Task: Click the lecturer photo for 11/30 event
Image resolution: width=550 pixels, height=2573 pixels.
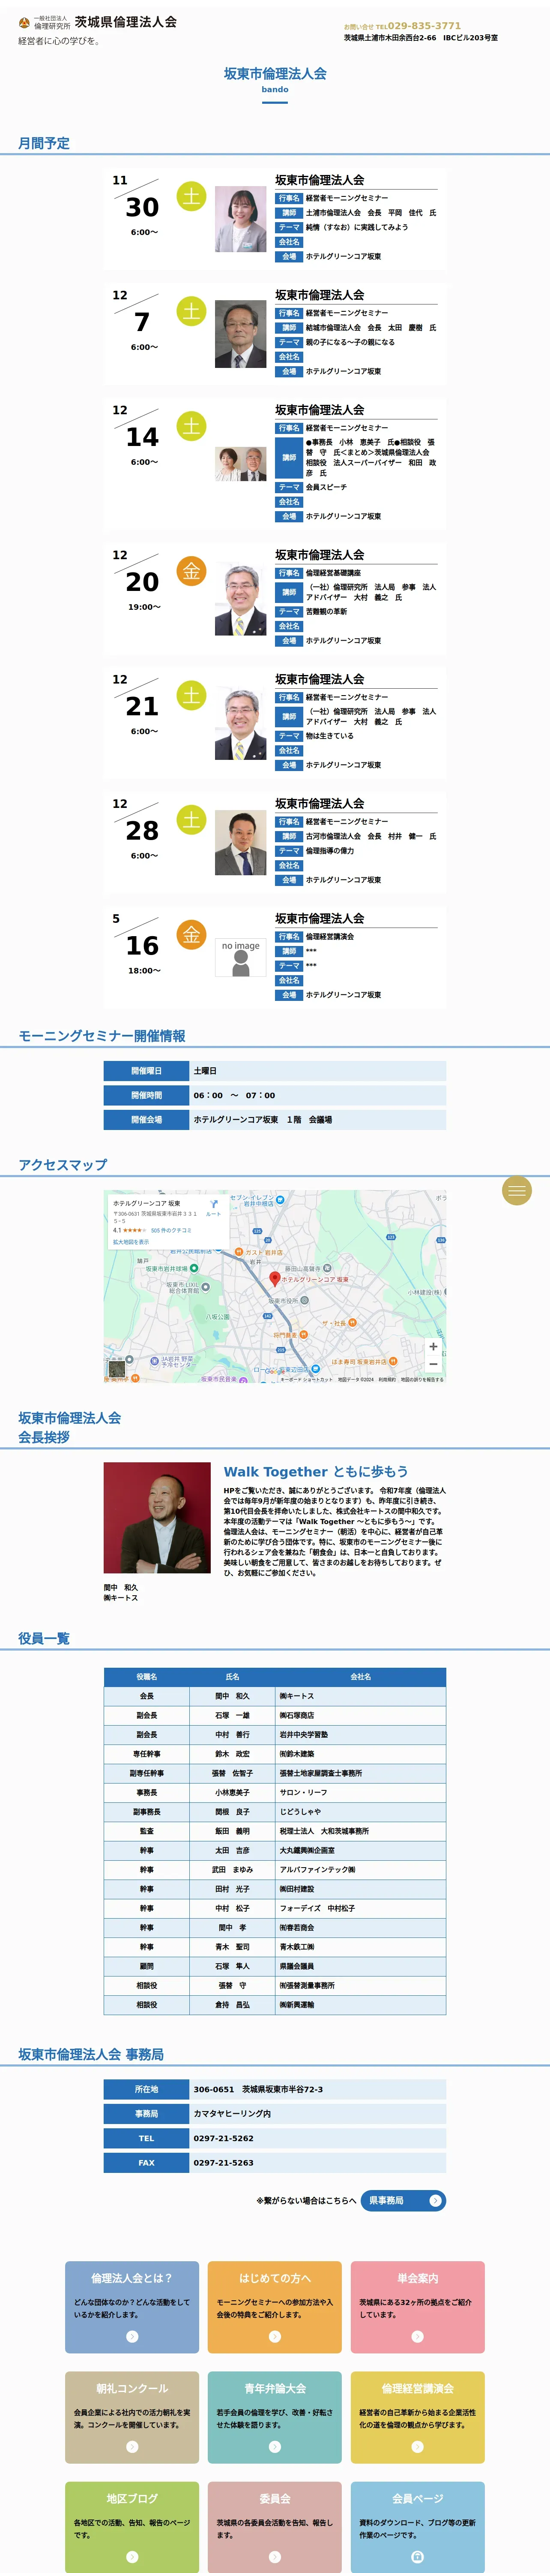Action: pos(241,219)
